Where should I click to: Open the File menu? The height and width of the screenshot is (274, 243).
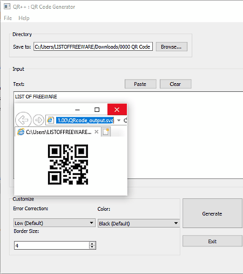pos(8,18)
